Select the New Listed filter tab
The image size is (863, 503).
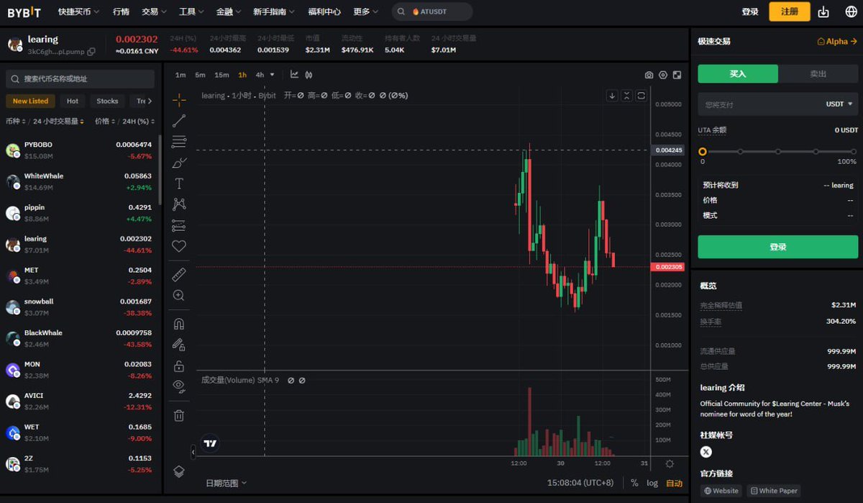point(30,101)
